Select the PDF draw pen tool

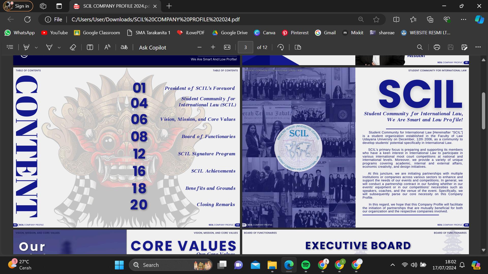(x=49, y=47)
